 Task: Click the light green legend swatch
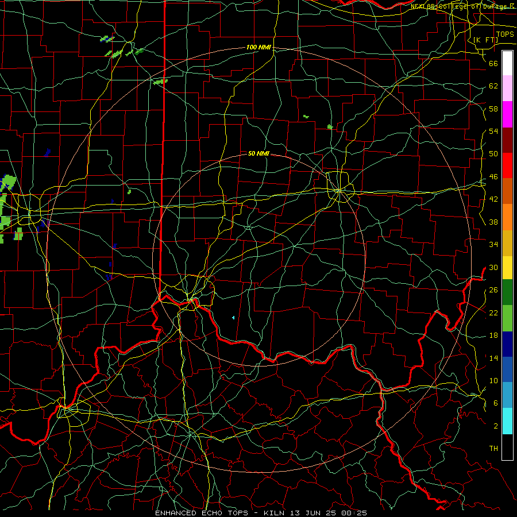(507, 318)
